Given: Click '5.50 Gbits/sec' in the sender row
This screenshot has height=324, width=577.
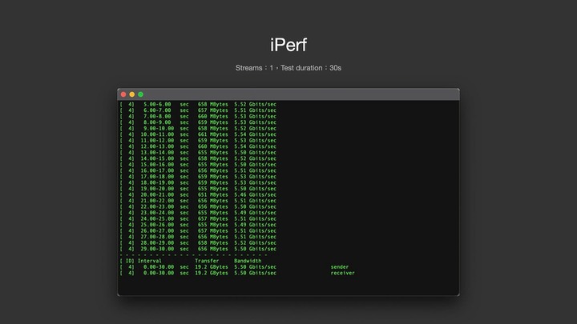Looking at the screenshot, I should coord(255,267).
